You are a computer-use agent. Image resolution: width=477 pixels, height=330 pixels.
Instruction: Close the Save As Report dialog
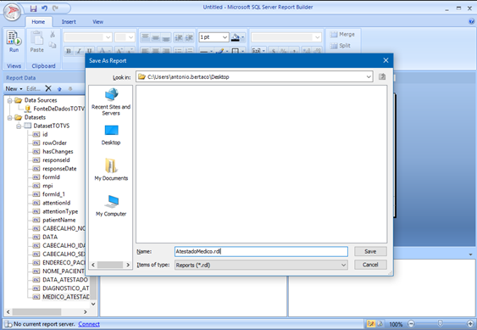tap(385, 60)
